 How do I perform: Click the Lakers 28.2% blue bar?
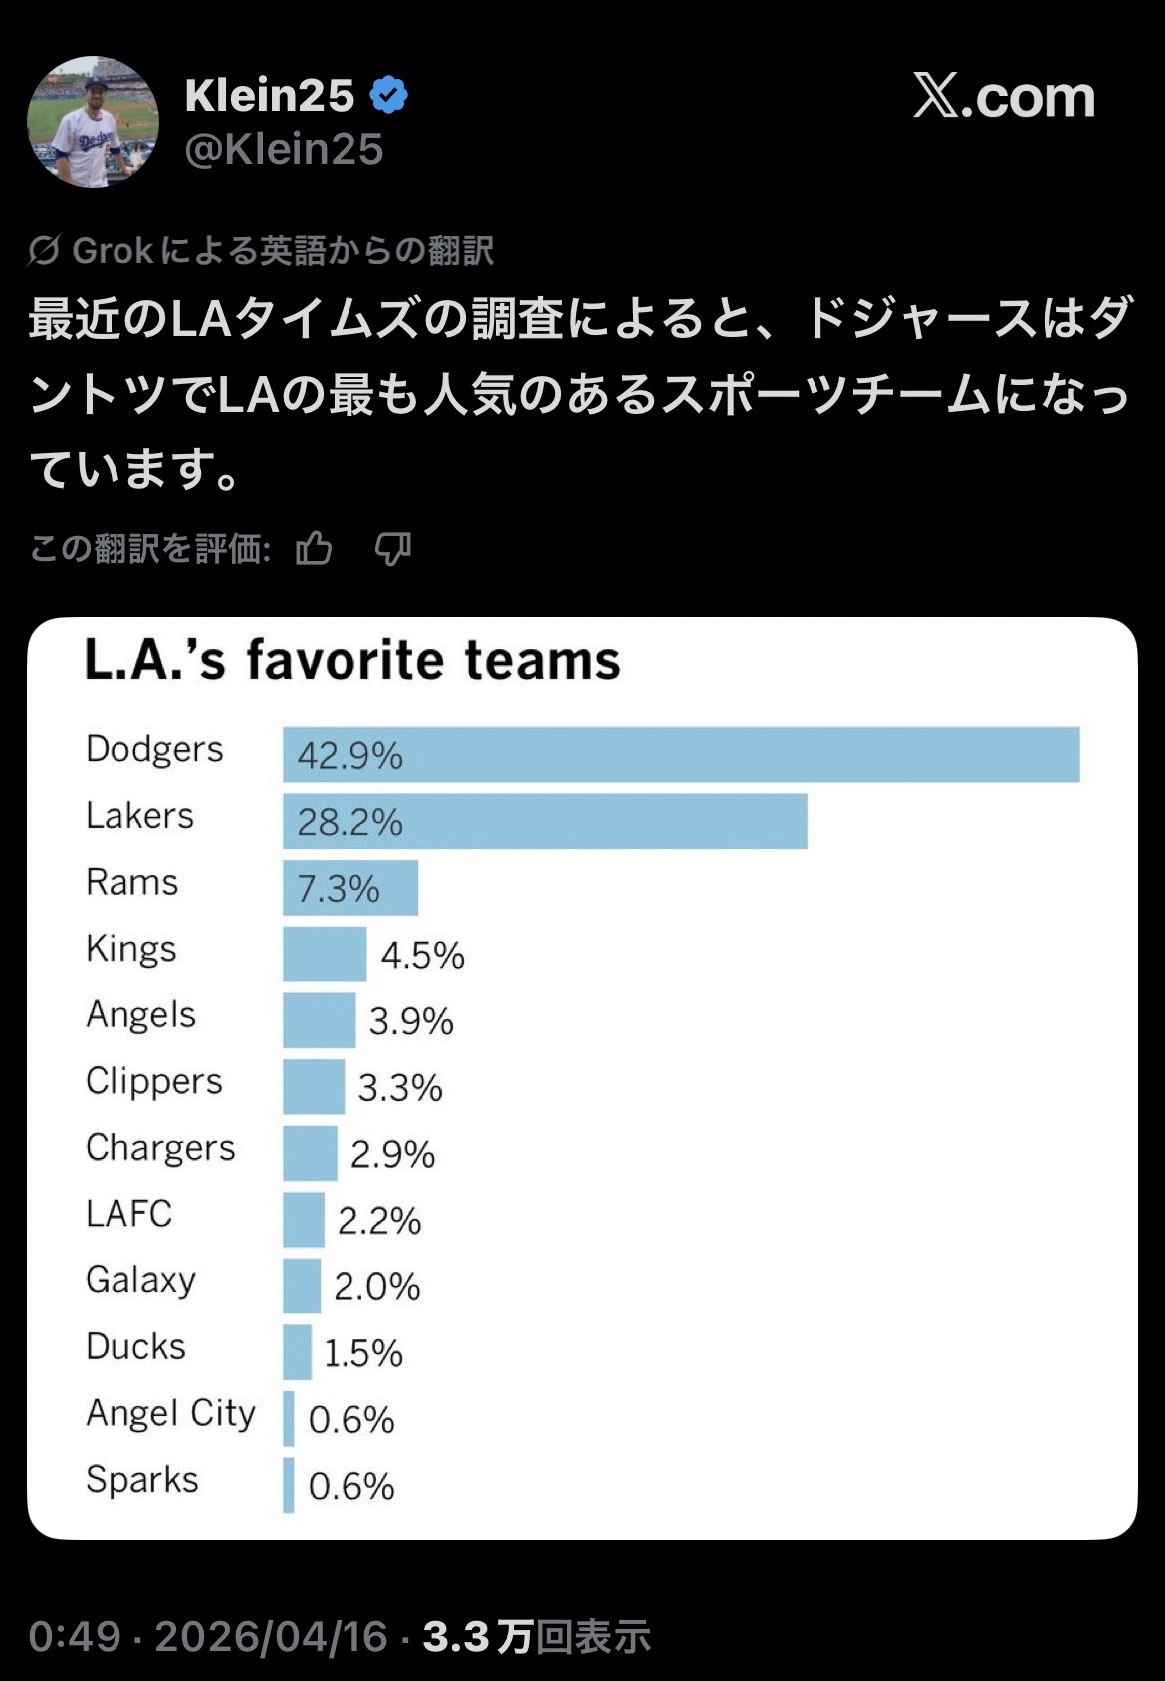coord(545,821)
